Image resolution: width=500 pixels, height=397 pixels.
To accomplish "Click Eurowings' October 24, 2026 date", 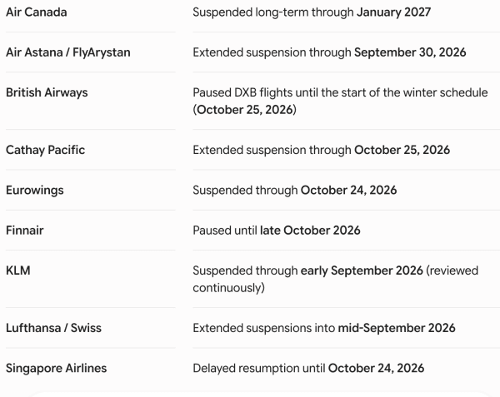I will 348,190.
